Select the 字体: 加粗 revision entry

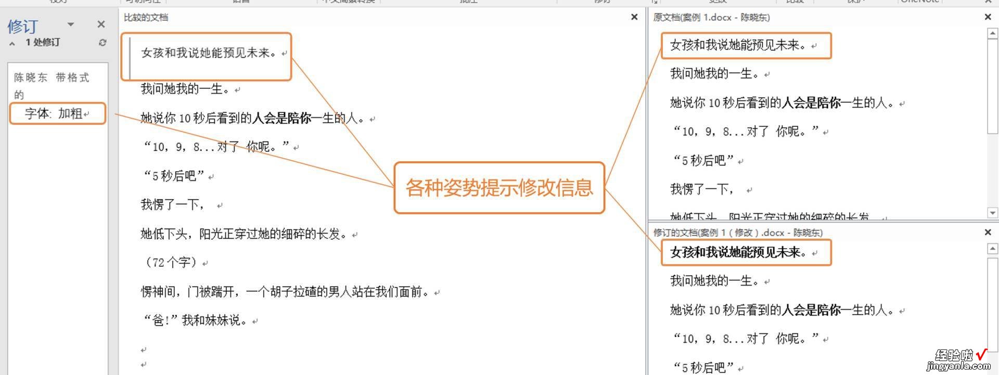coord(57,113)
